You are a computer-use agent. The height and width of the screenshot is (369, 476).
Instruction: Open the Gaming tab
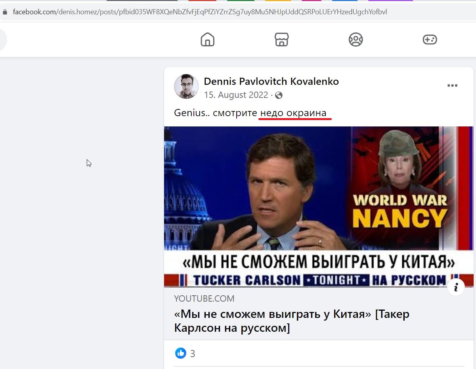[430, 40]
